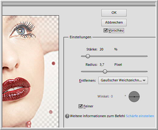The image size is (158, 130).
Task: Disable the Feiner checkbox
Action: click(80, 106)
